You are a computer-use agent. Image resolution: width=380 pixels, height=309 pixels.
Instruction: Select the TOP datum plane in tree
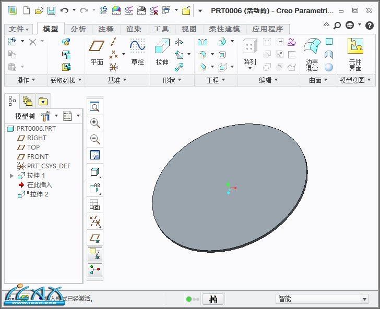[33, 147]
